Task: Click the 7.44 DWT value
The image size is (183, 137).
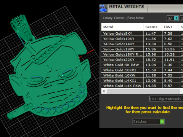Action: tap(168, 70)
